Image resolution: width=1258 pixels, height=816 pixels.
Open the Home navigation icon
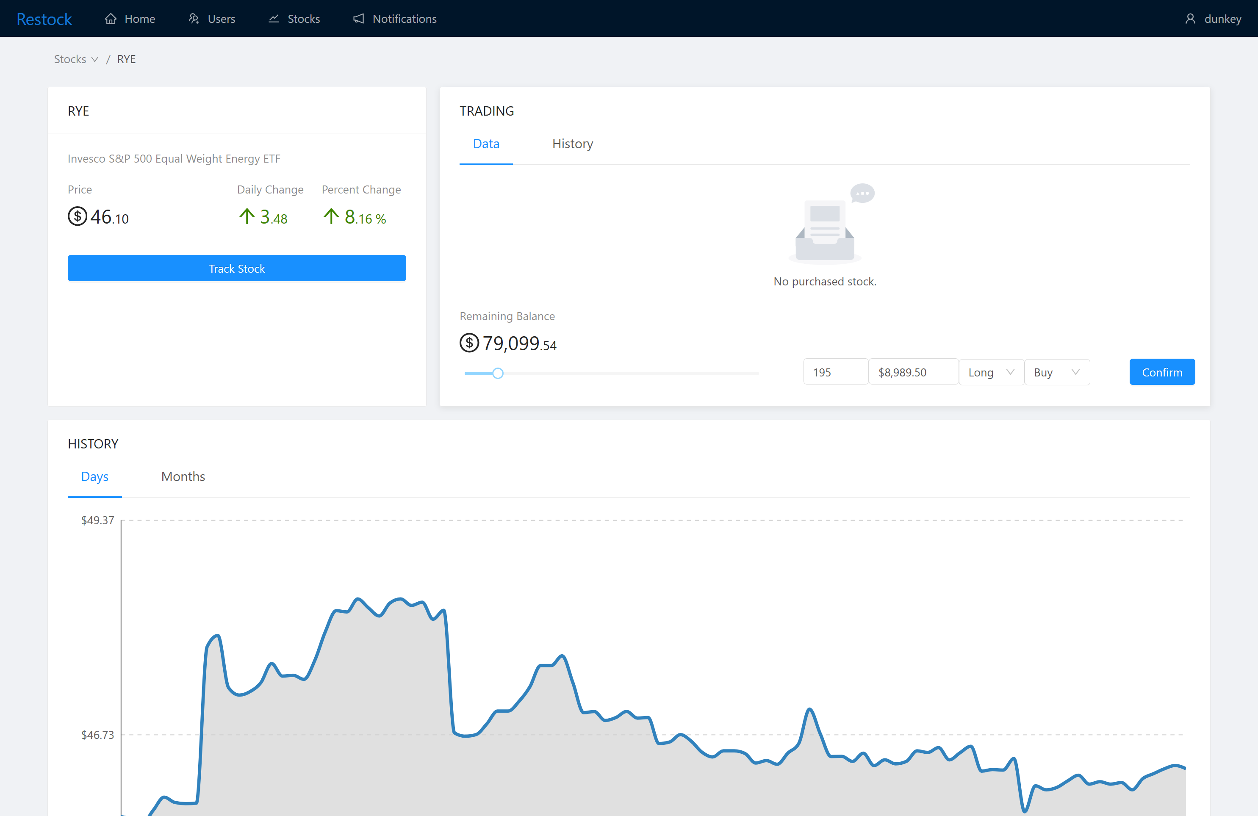pos(111,19)
